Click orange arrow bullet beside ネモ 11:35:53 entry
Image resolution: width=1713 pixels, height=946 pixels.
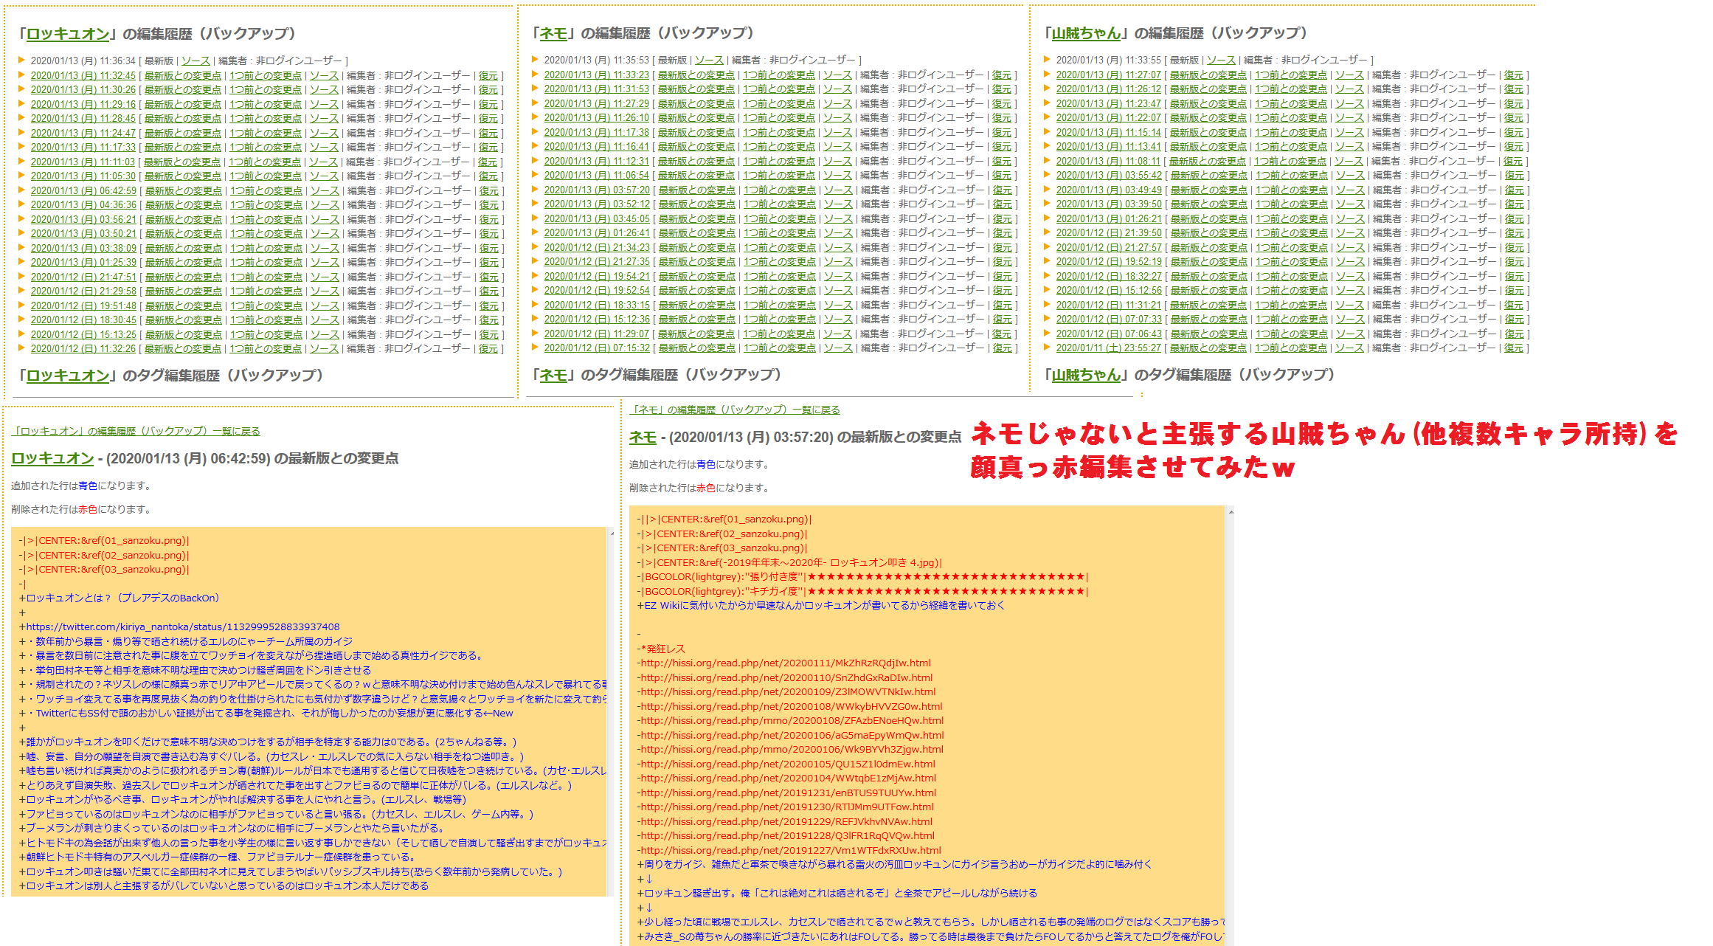click(536, 60)
